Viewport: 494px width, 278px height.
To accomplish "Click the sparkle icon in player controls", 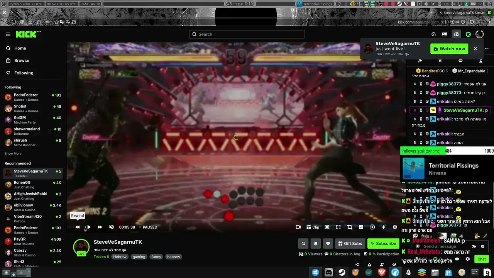I will pos(384,227).
